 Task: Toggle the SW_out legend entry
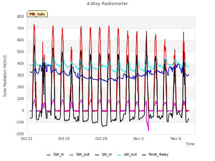[x=80, y=154]
